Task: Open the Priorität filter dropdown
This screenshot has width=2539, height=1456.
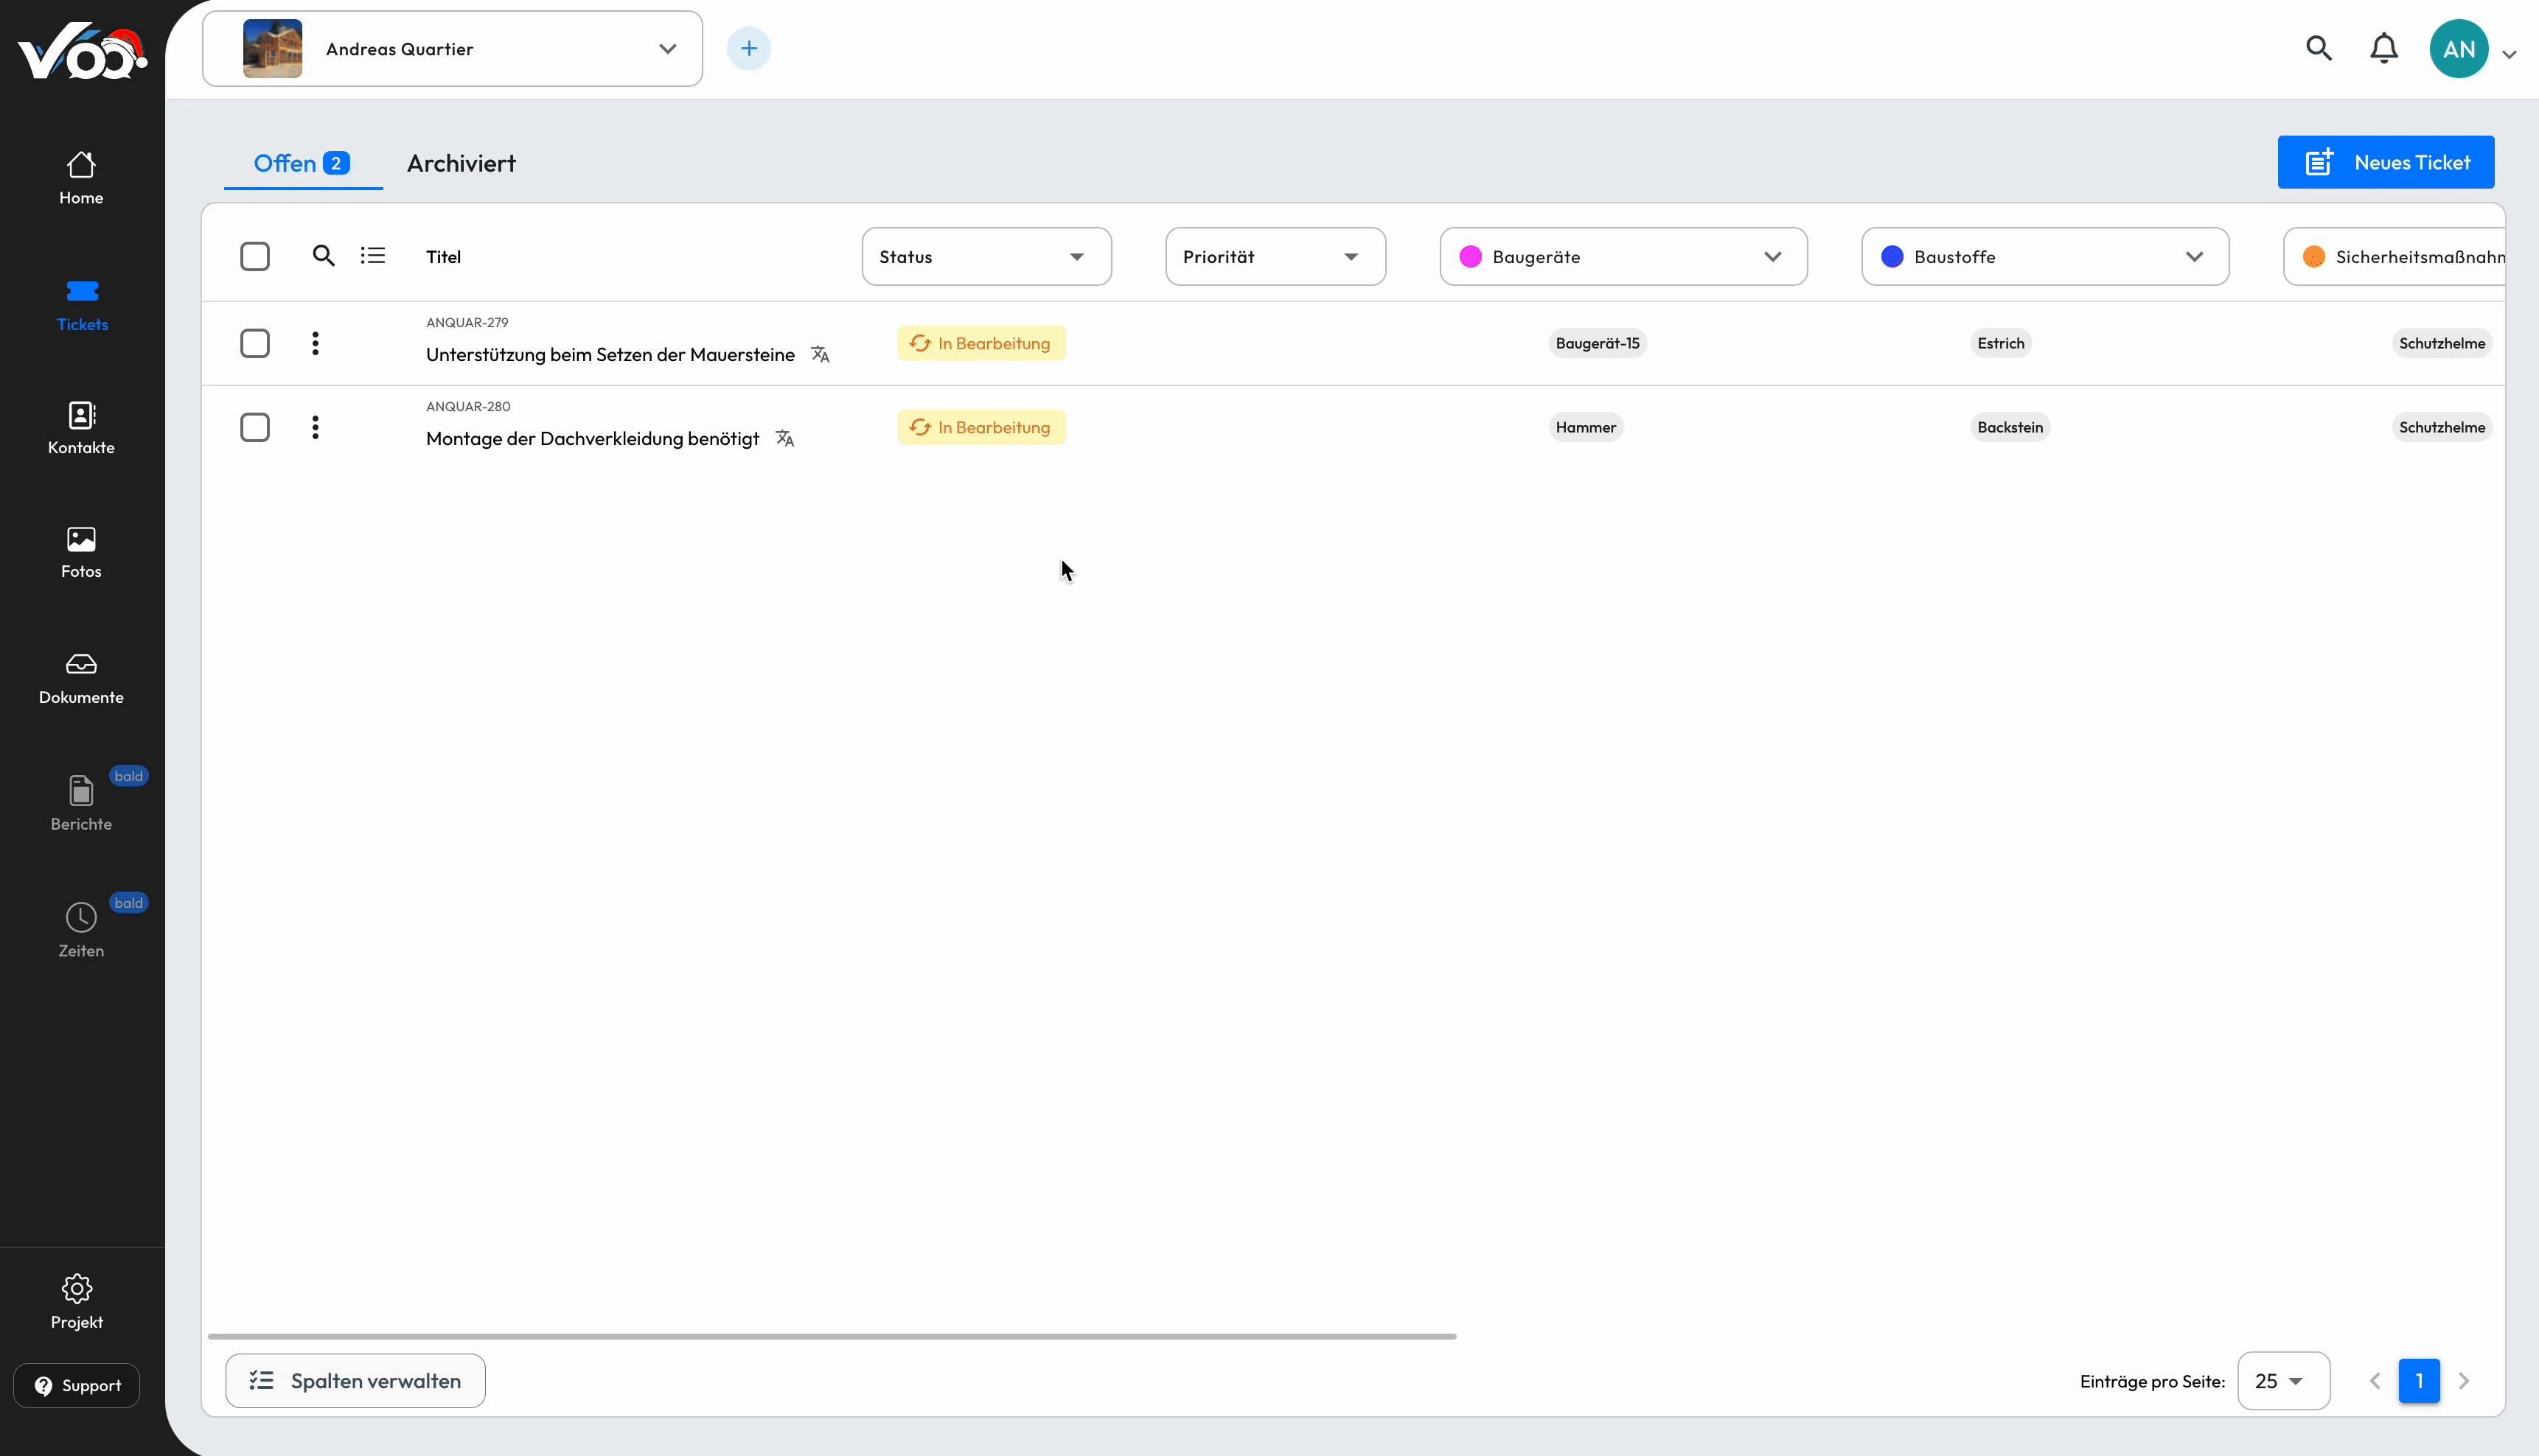Action: pyautogui.click(x=1275, y=256)
